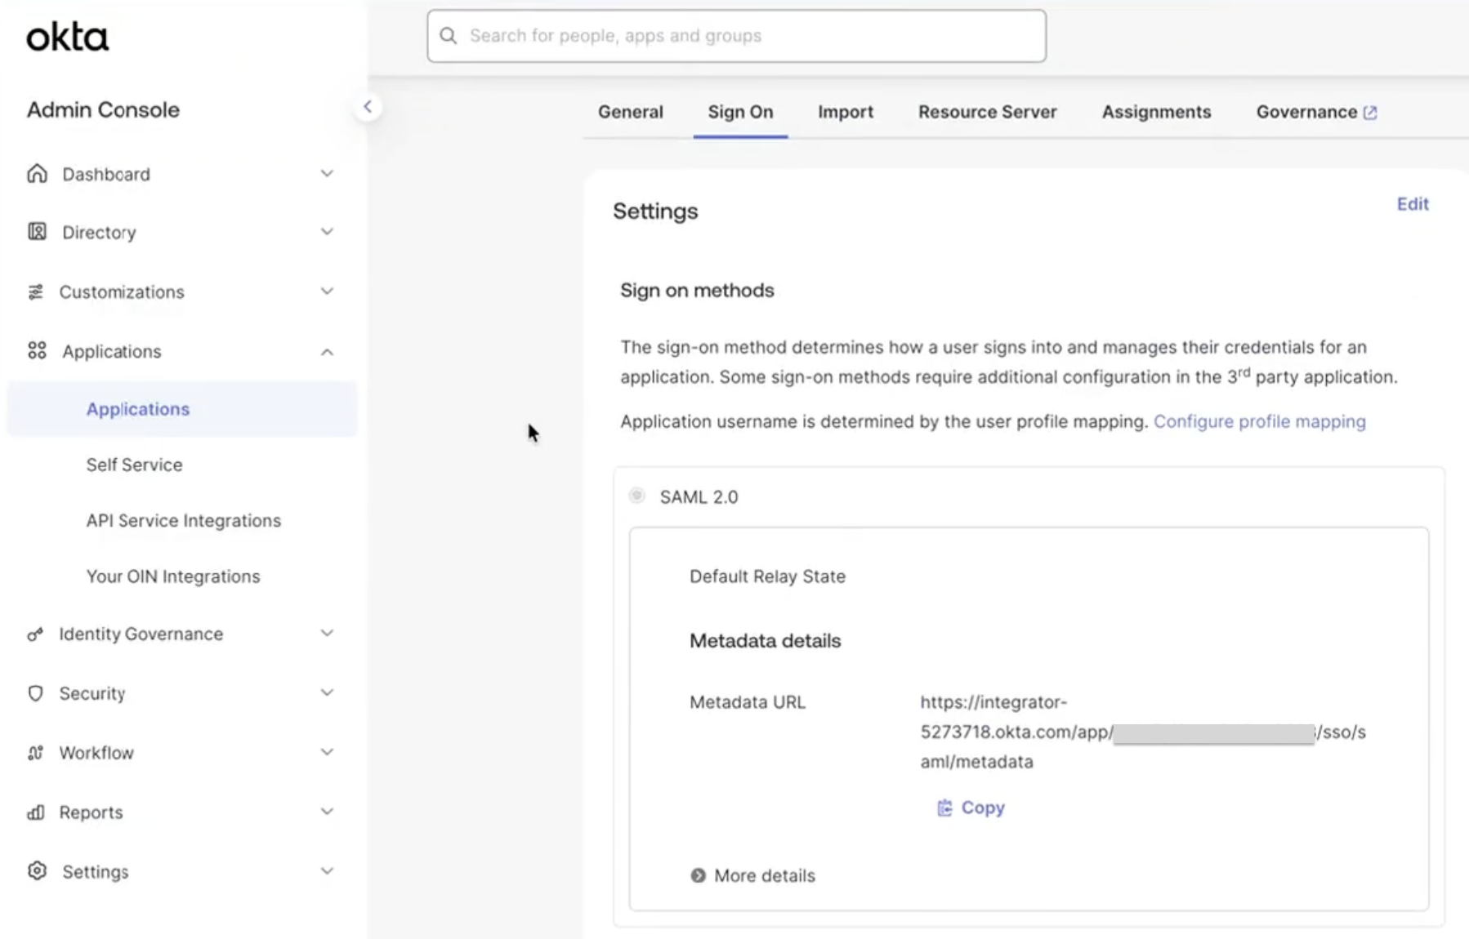This screenshot has height=939, width=1469.
Task: Go to the Assignments tab
Action: point(1156,112)
